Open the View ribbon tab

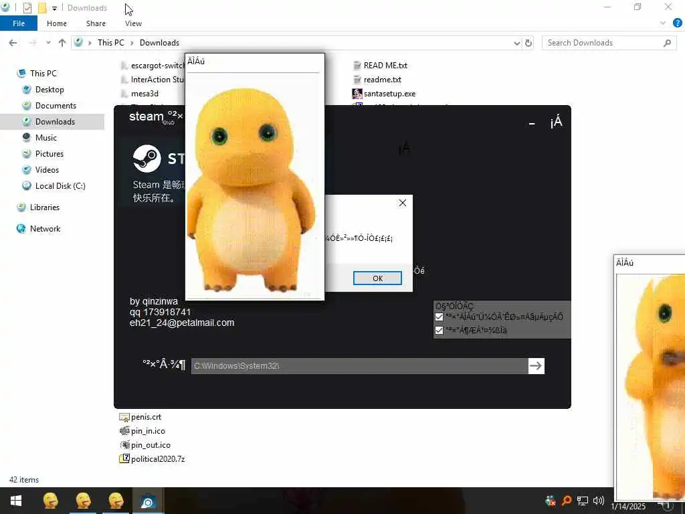click(x=133, y=23)
